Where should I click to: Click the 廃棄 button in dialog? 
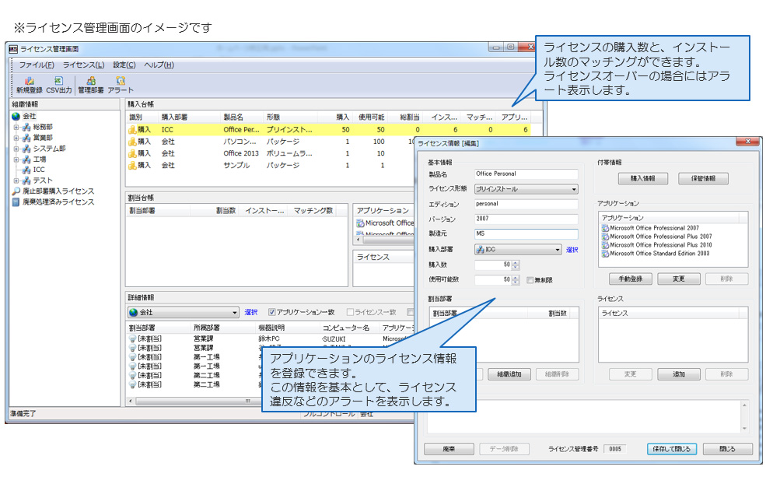[449, 449]
